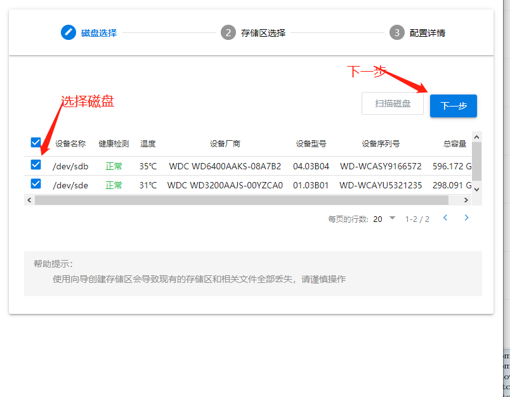This screenshot has height=397, width=510.
Task: Click the number 2 step circle
Action: (228, 32)
